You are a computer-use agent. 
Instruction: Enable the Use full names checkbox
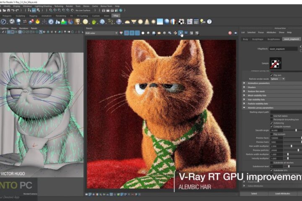click(x=271, y=116)
